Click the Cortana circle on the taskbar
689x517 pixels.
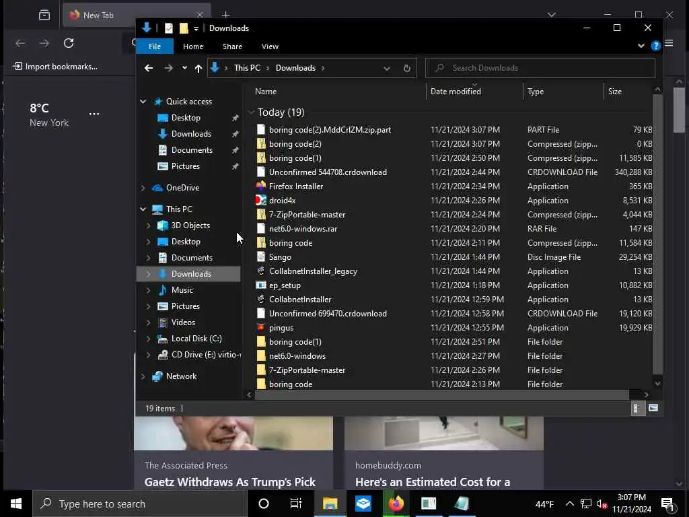[263, 504]
